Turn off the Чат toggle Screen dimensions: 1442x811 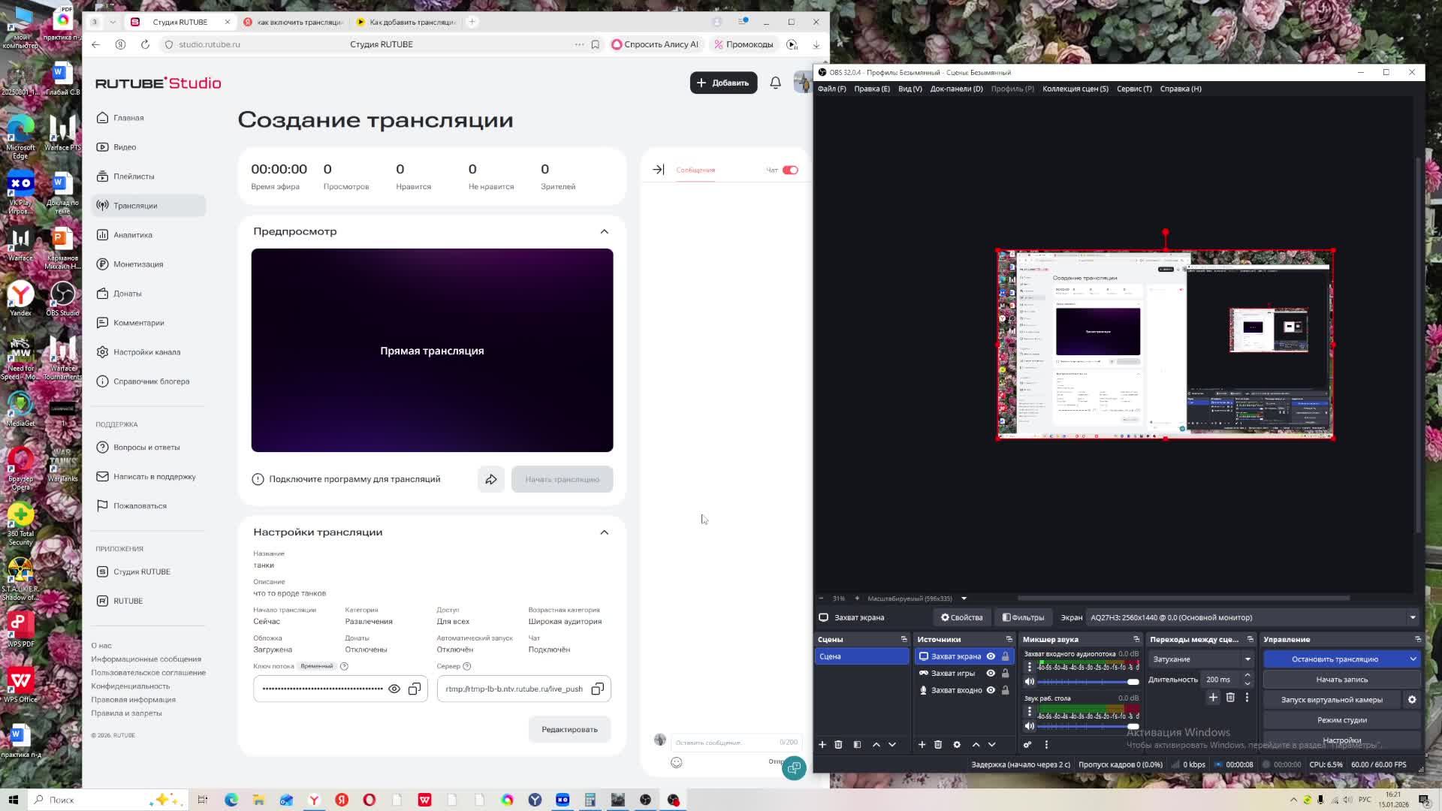click(x=790, y=170)
